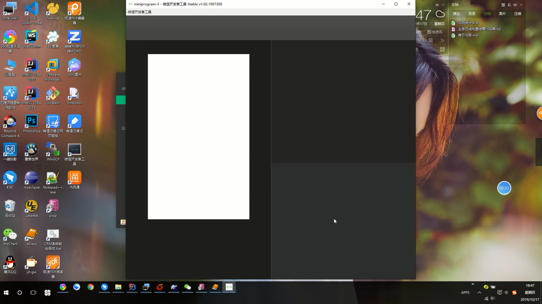Toggle the 中 input language indicator
The width and height of the screenshot is (542, 304).
click(x=506, y=292)
